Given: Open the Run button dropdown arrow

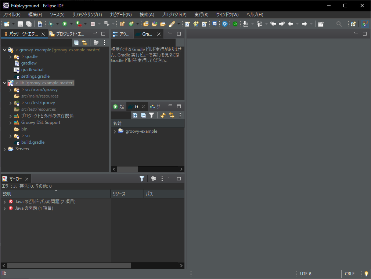Looking at the screenshot, I should pyautogui.click(x=71, y=24).
